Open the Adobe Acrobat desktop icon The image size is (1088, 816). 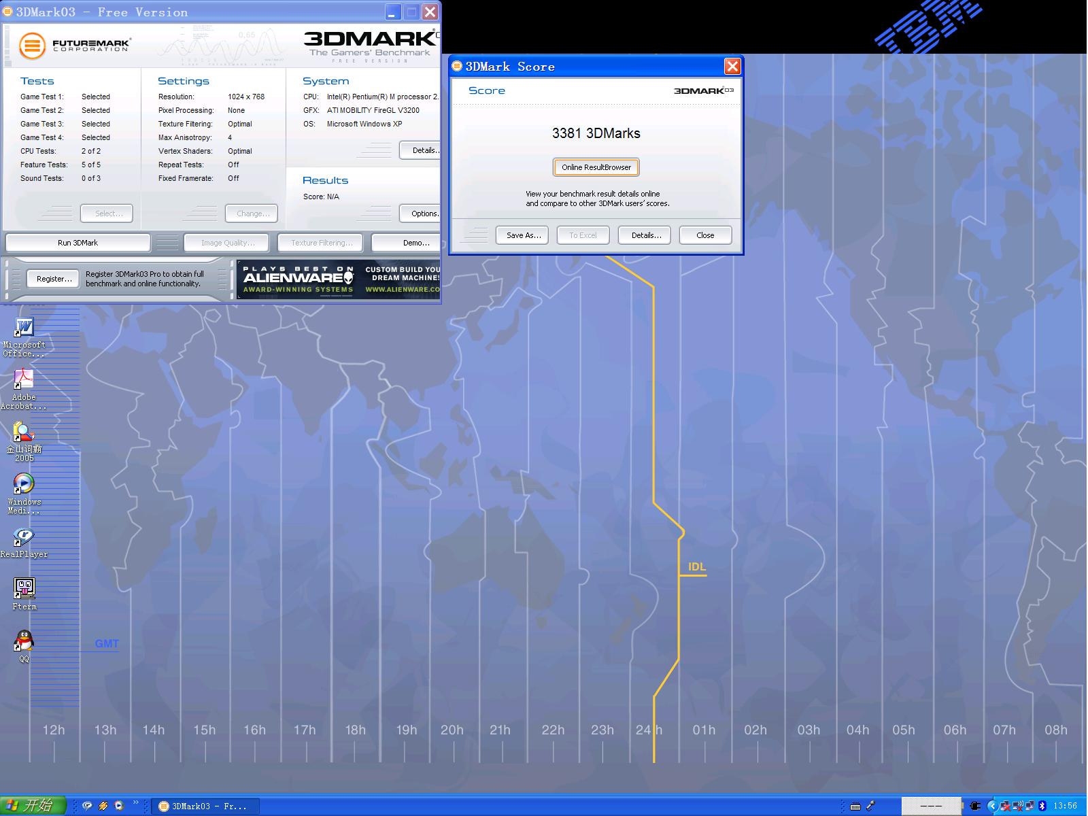coord(24,380)
